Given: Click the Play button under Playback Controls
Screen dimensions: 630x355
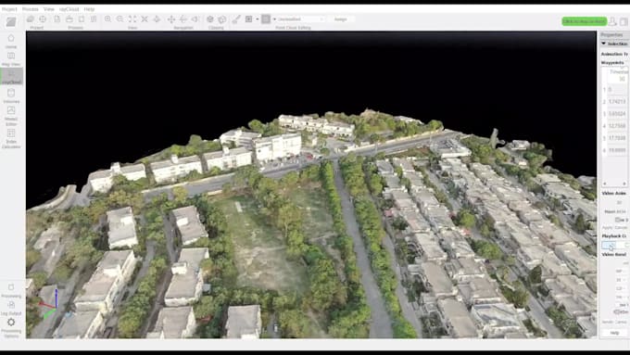Looking at the screenshot, I should pyautogui.click(x=609, y=245).
